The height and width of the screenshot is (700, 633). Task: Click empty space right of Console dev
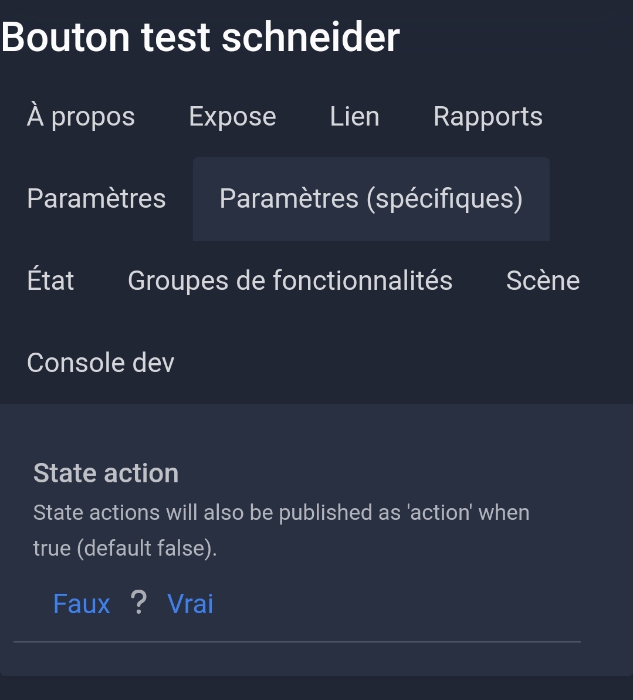pyautogui.click(x=402, y=363)
